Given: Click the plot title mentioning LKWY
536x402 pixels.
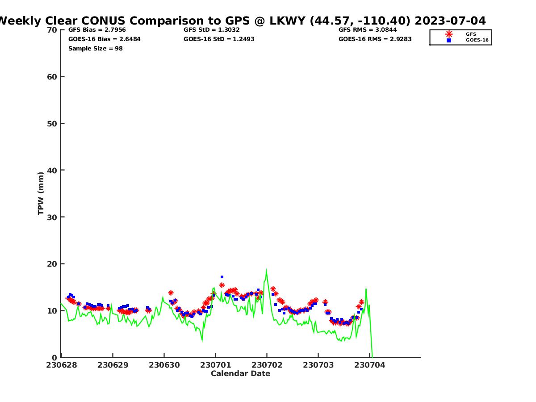Looking at the screenshot, I should pyautogui.click(x=241, y=21).
